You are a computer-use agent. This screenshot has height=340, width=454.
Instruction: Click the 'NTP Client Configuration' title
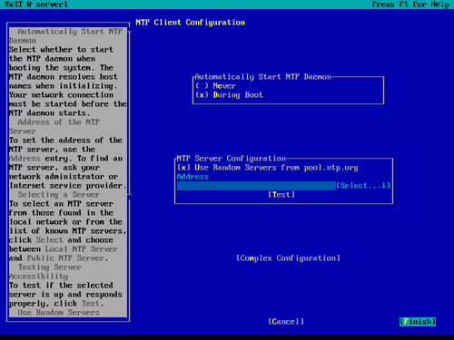pos(191,23)
